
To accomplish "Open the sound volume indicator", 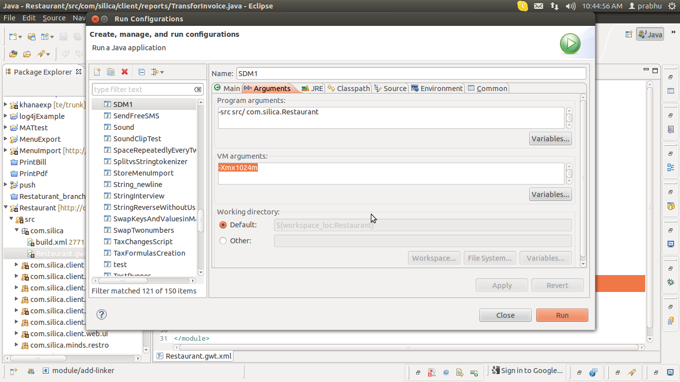I will coord(571,6).
